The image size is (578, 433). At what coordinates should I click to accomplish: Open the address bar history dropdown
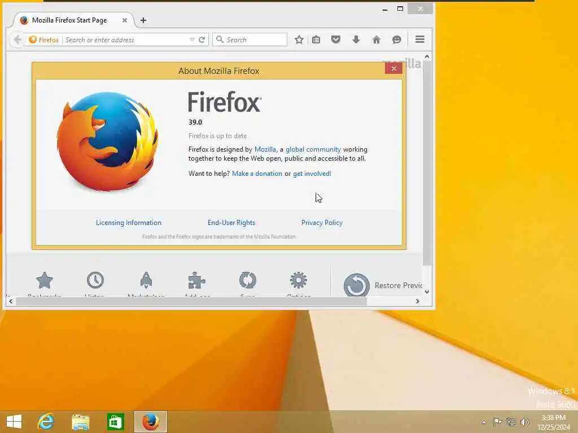click(192, 40)
